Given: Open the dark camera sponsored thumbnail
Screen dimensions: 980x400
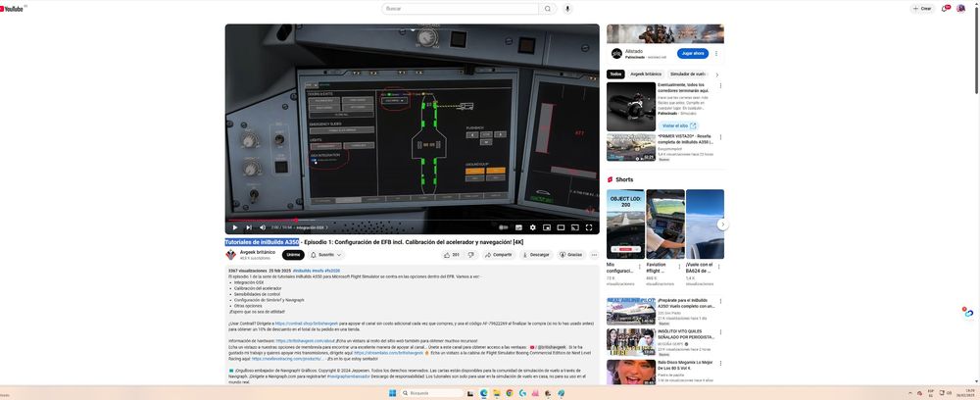Looking at the screenshot, I should [631, 106].
